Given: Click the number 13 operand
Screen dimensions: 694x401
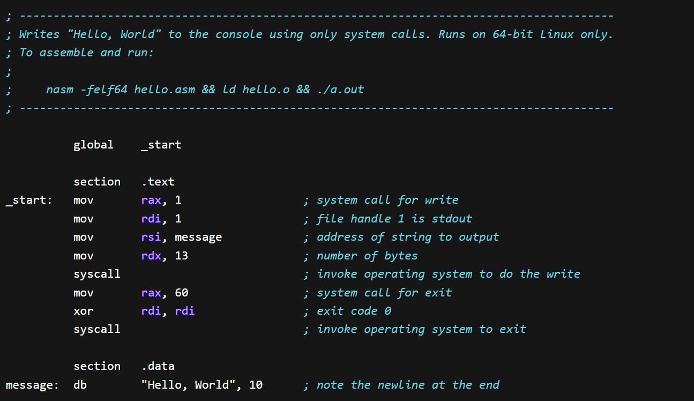Looking at the screenshot, I should (x=182, y=256).
